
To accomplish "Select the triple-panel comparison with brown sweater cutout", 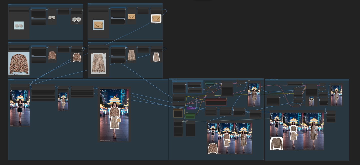I will [297, 131].
